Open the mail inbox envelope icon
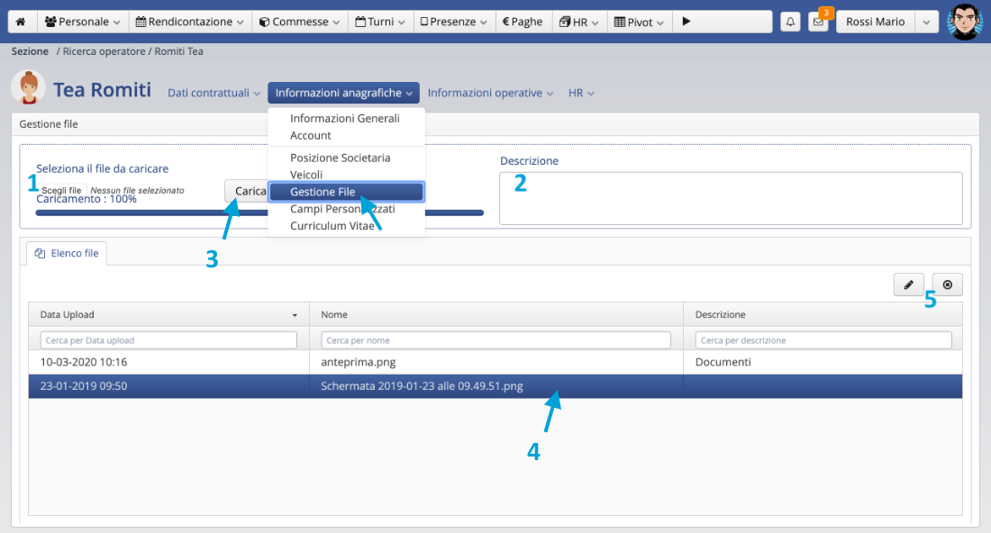This screenshot has height=533, width=991. (x=818, y=23)
